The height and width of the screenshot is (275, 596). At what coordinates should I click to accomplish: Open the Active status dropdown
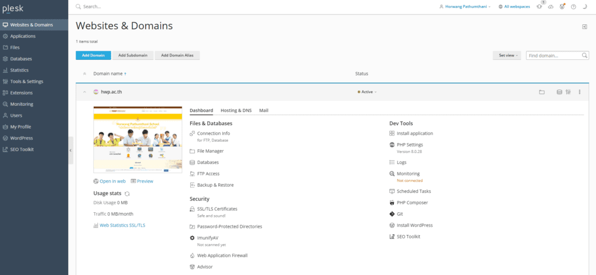367,92
